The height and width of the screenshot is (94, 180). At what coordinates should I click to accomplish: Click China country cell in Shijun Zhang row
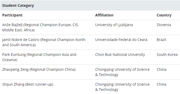[x=162, y=84]
